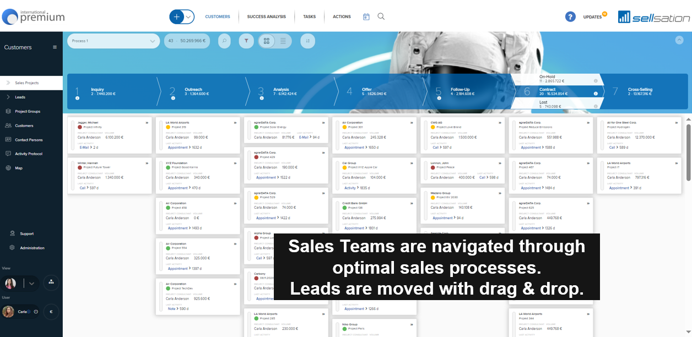692x337 pixels.
Task: Switch to the list view
Action: [x=283, y=41]
